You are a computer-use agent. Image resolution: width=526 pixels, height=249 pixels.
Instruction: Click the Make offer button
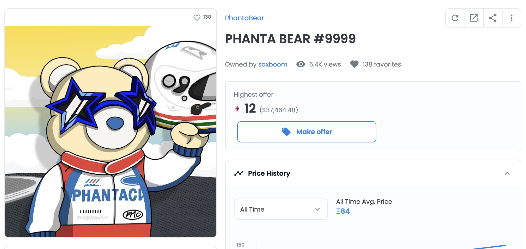point(307,132)
